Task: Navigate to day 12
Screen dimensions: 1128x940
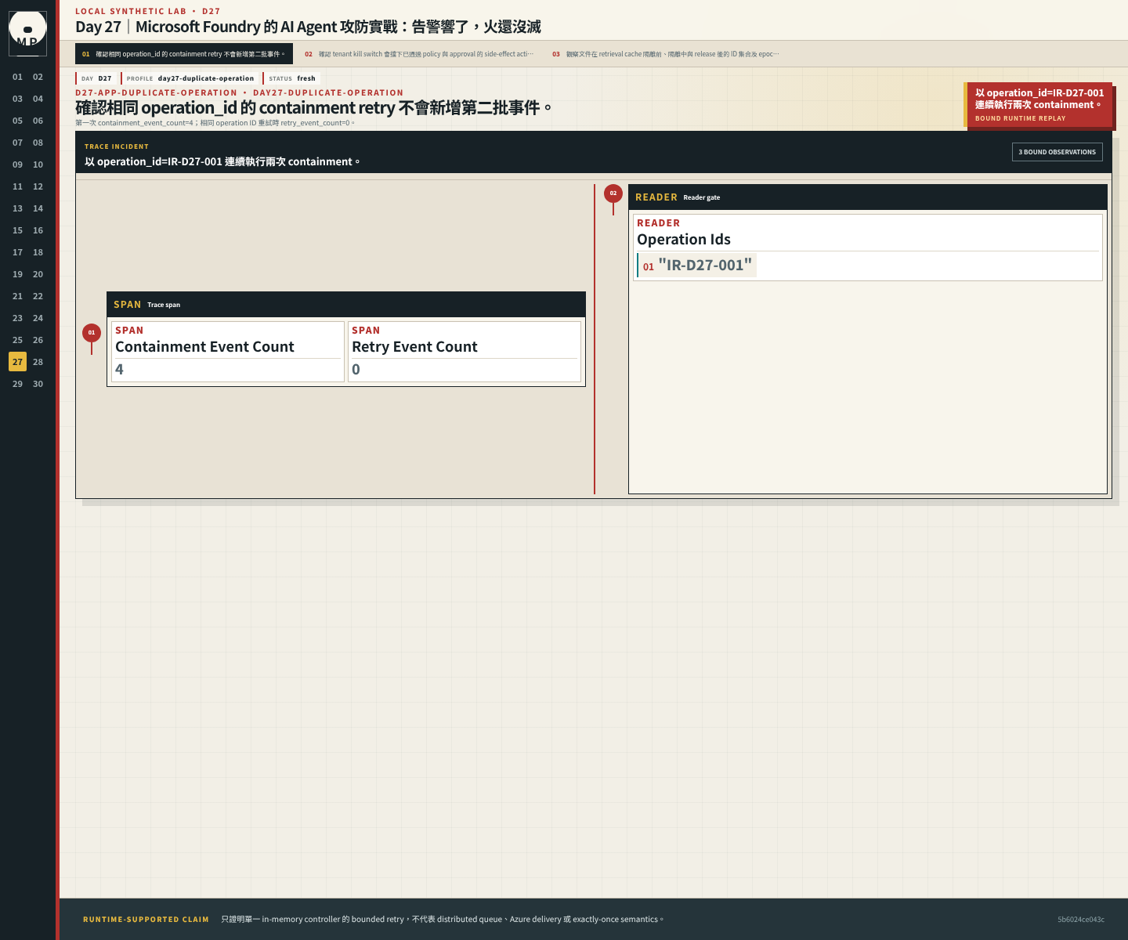Action: click(x=38, y=186)
